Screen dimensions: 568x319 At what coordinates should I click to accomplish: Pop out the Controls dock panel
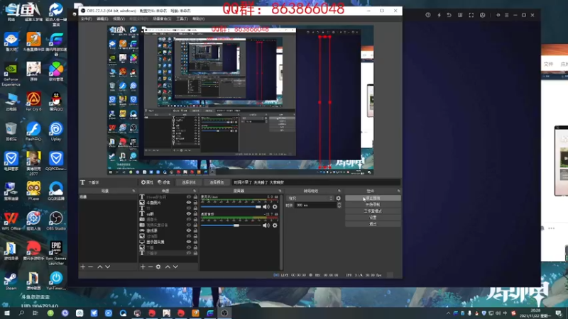(398, 191)
